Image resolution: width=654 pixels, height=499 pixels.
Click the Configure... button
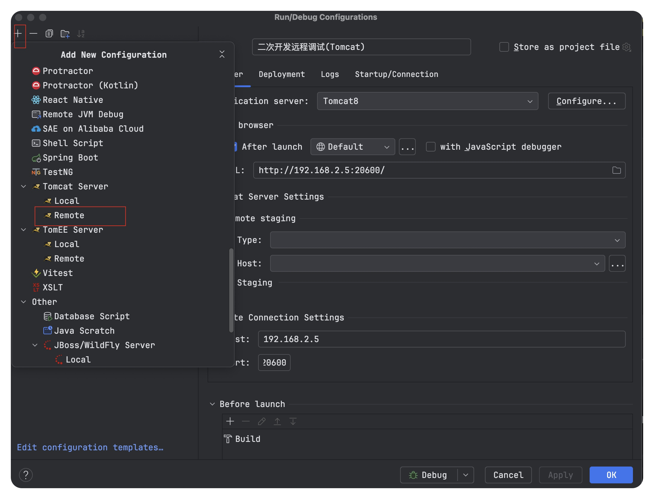click(x=586, y=101)
